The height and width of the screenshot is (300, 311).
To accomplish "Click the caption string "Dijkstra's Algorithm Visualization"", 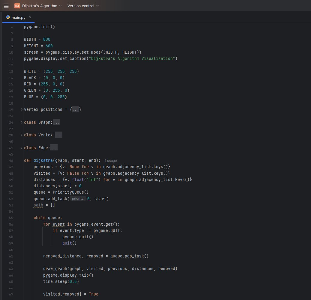I will 132,59.
